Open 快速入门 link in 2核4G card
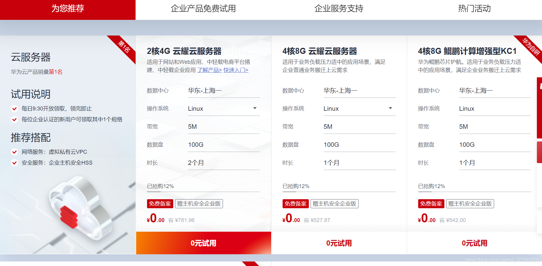The height and width of the screenshot is (266, 542). (236, 70)
